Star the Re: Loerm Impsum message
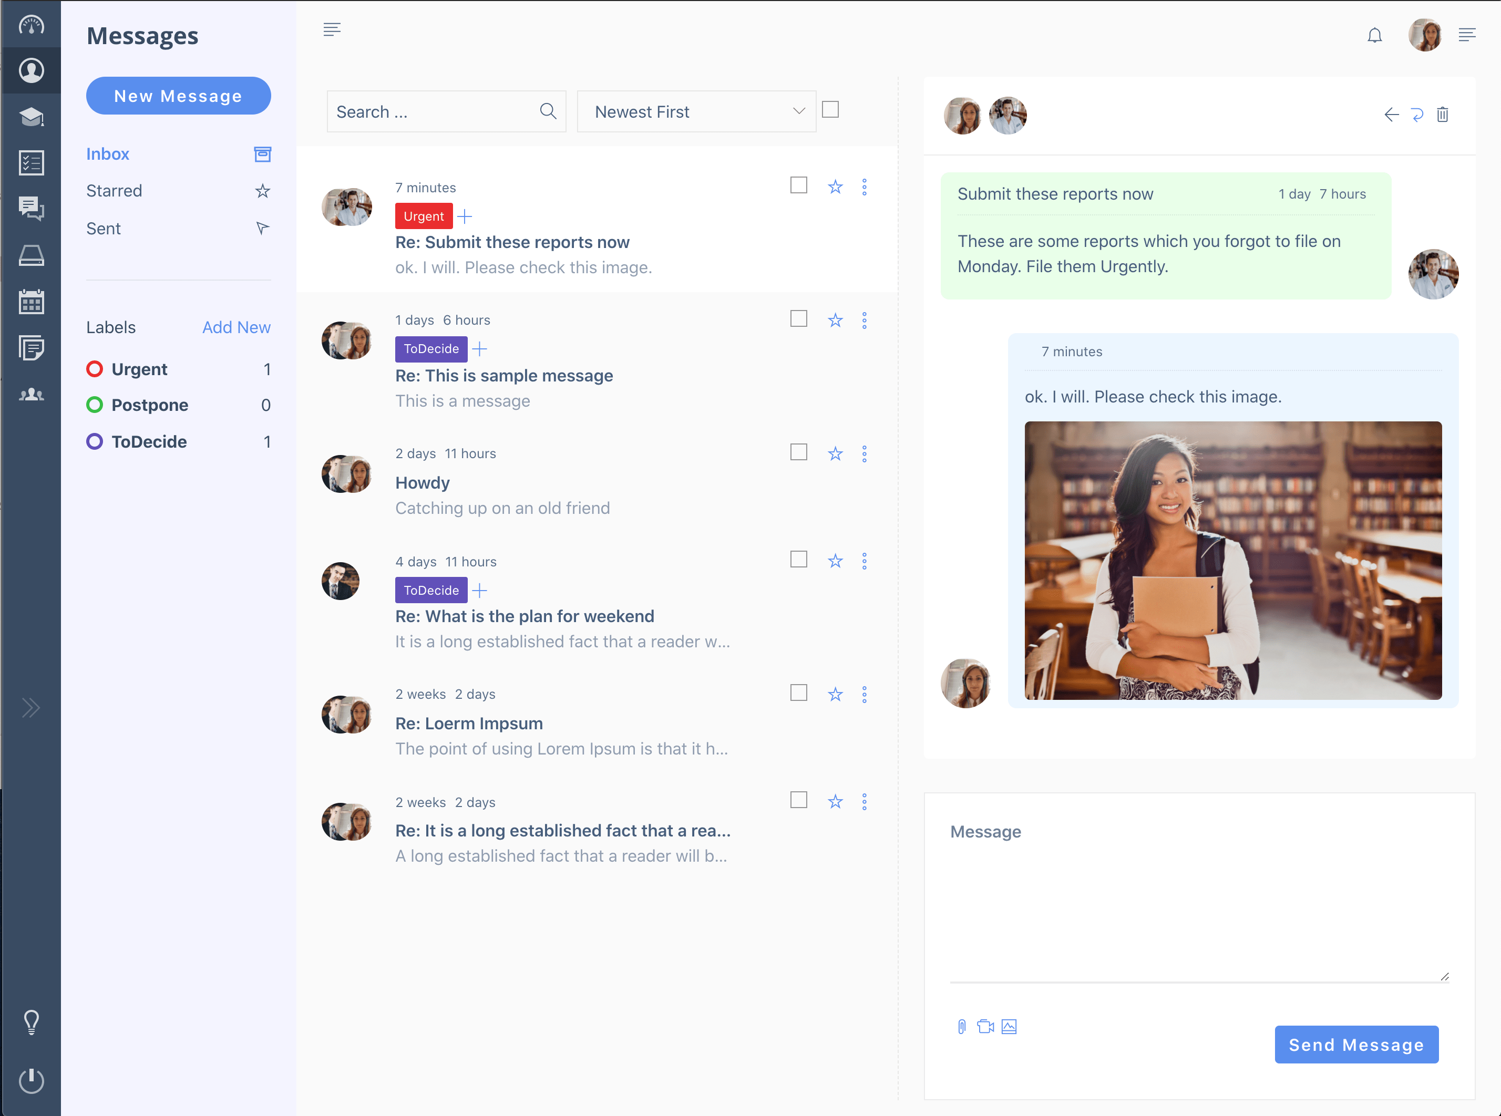 click(835, 693)
